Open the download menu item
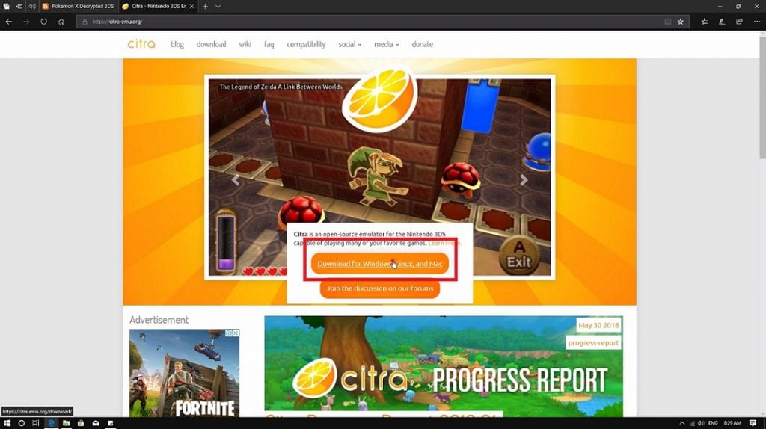 pos(211,44)
